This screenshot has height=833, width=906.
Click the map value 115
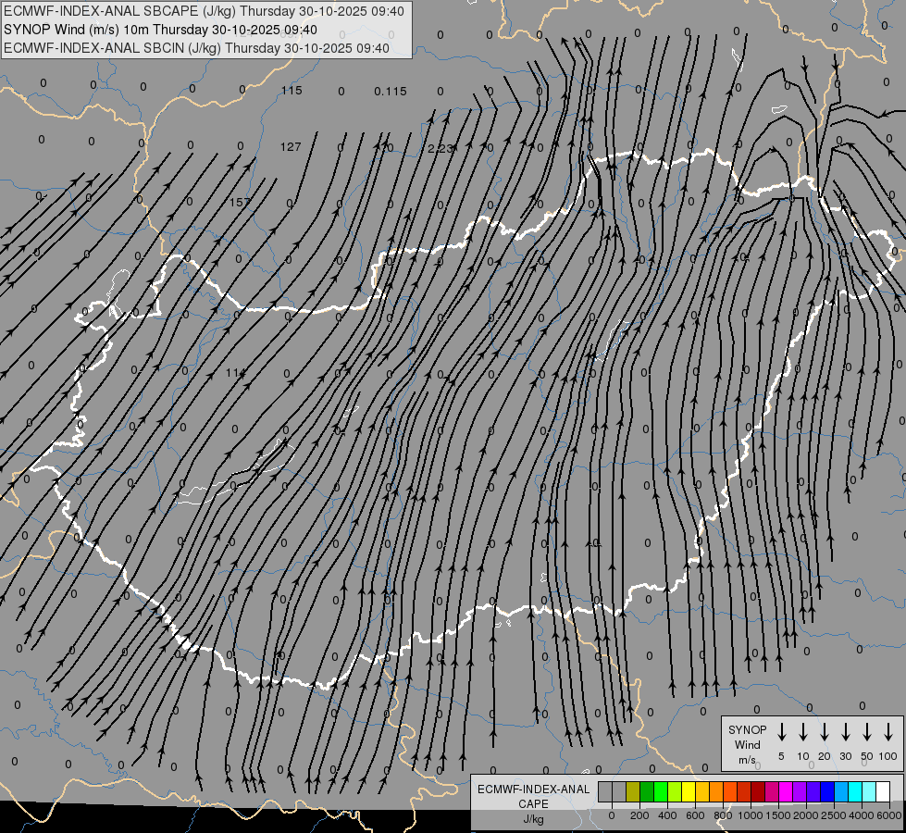pyautogui.click(x=292, y=90)
